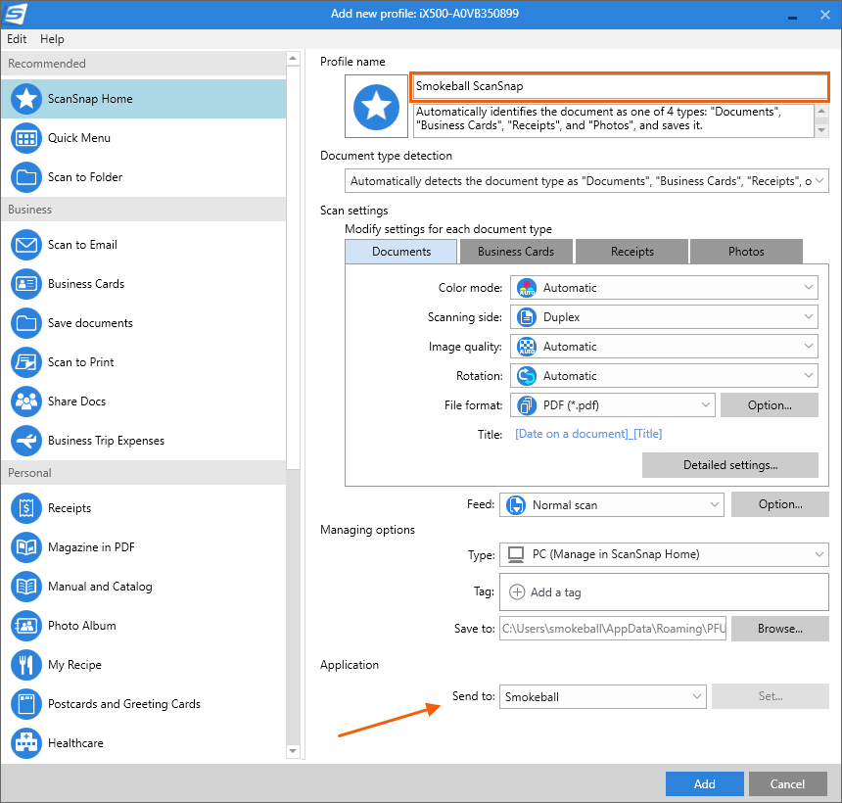This screenshot has width=842, height=803.
Task: Pick the Magazine in PDF icon
Action: pos(25,547)
